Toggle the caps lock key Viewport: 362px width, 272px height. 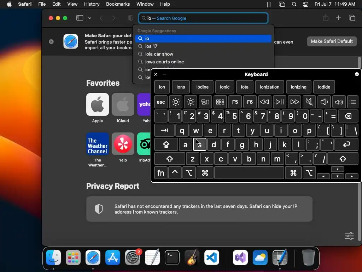click(x=166, y=144)
